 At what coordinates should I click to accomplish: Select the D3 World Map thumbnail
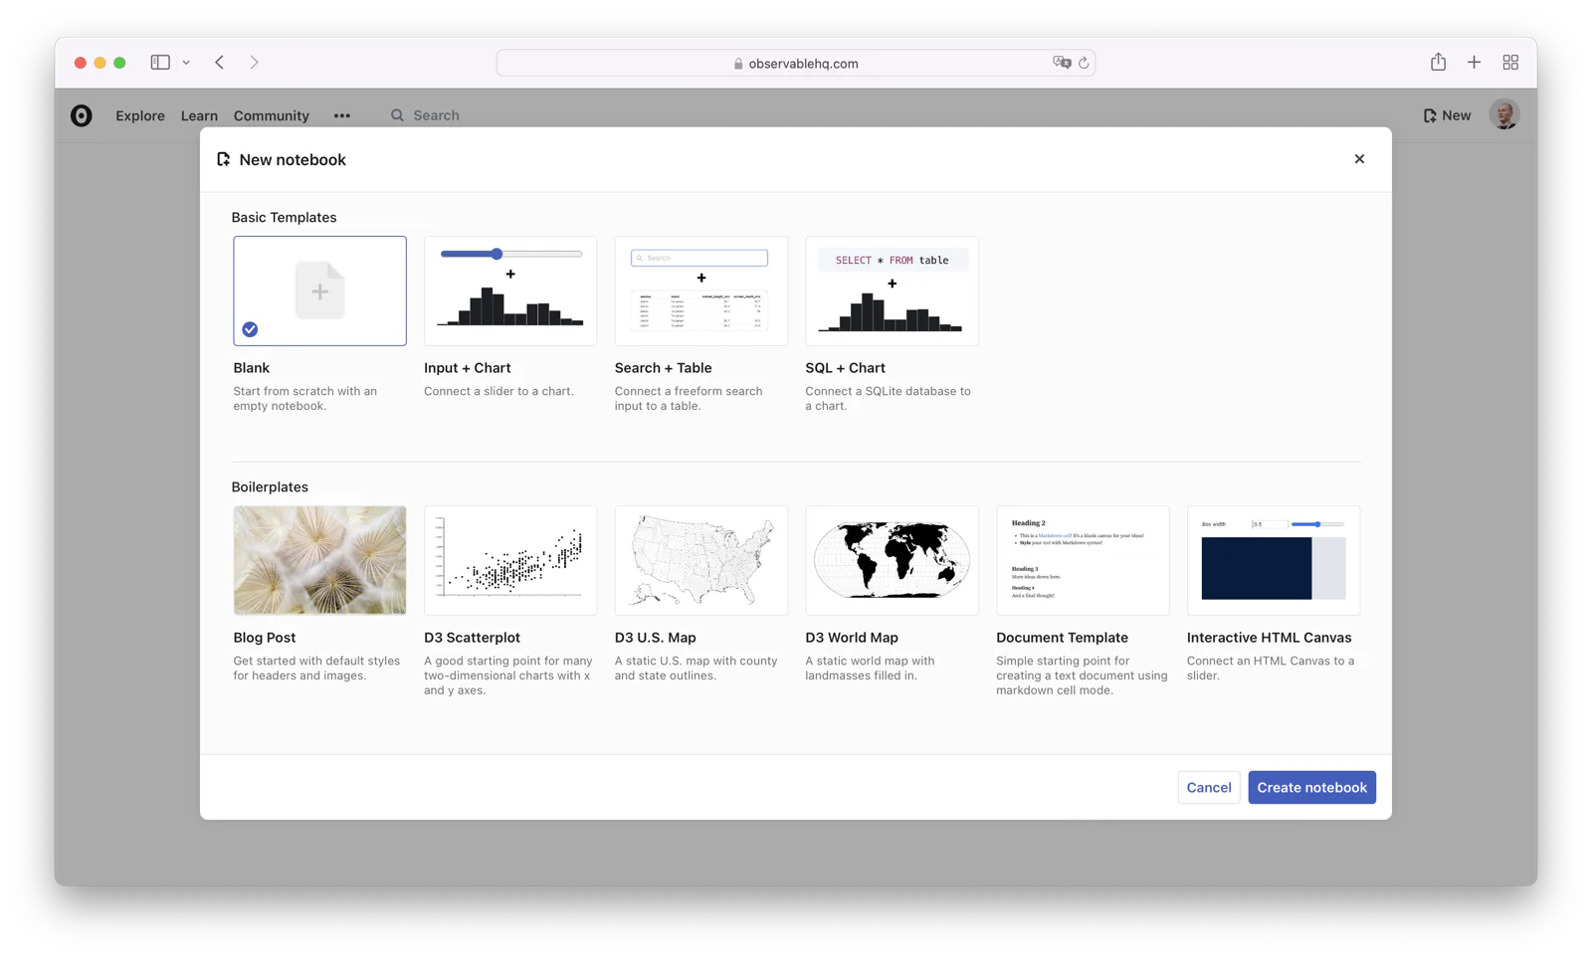[x=892, y=560]
